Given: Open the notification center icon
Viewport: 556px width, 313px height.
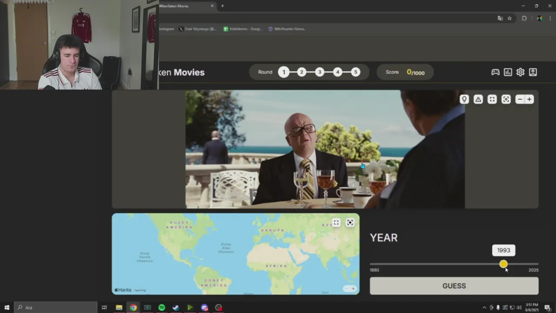Looking at the screenshot, I should tap(547, 307).
